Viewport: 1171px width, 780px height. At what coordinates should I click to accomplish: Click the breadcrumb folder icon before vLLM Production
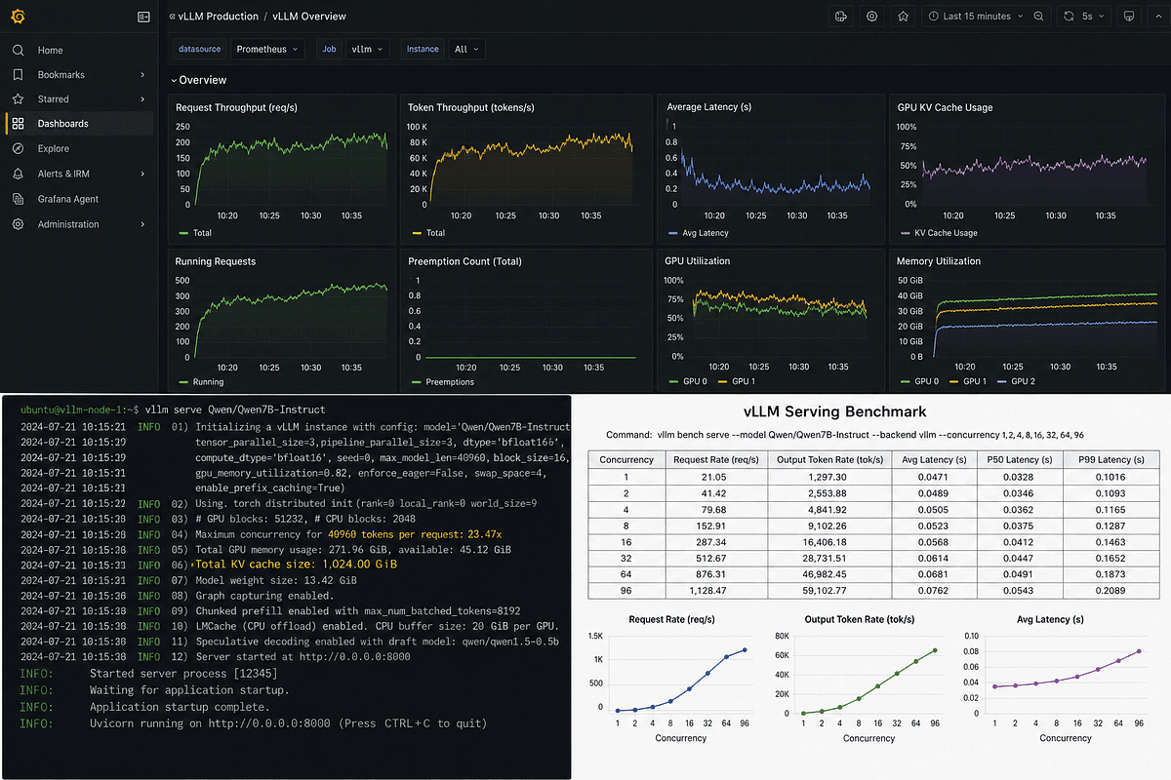(173, 17)
